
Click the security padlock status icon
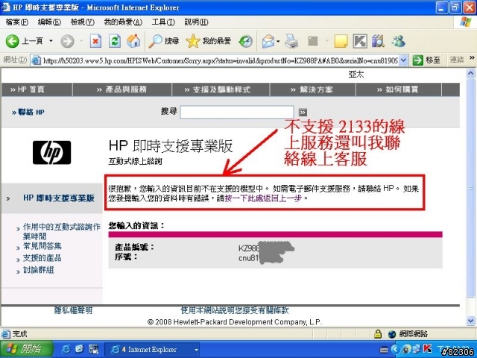pyautogui.click(x=378, y=334)
